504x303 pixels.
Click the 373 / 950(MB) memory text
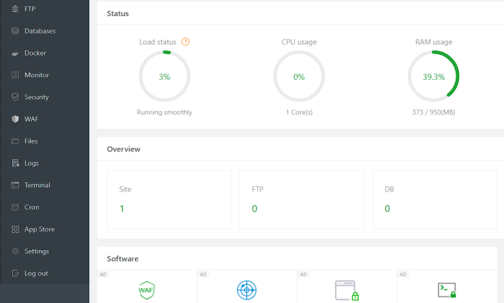(434, 112)
